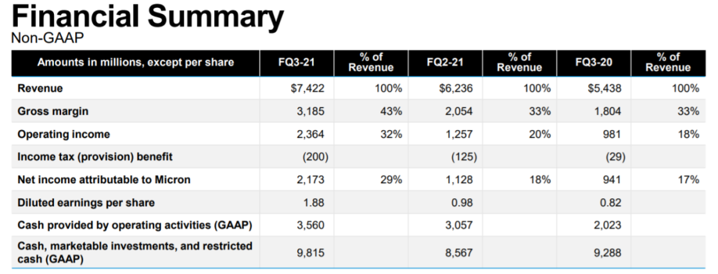
Task: Click the Gross margin row label
Action: coord(53,111)
